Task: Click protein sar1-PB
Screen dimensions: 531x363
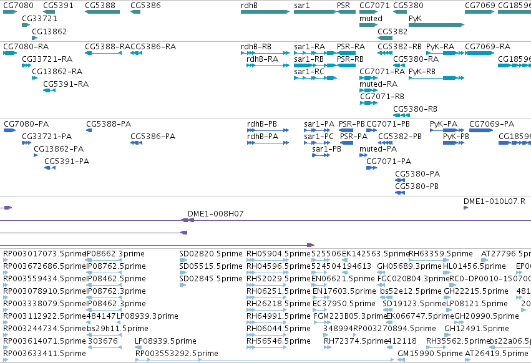Action: (x=327, y=149)
